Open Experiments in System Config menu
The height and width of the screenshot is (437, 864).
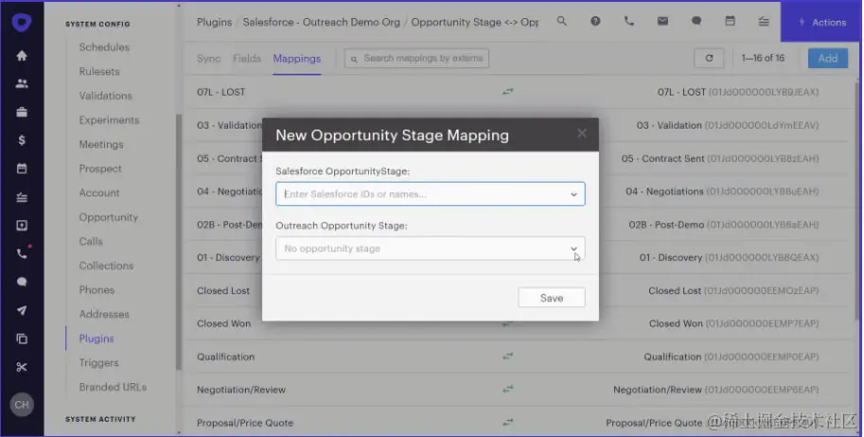(x=109, y=120)
